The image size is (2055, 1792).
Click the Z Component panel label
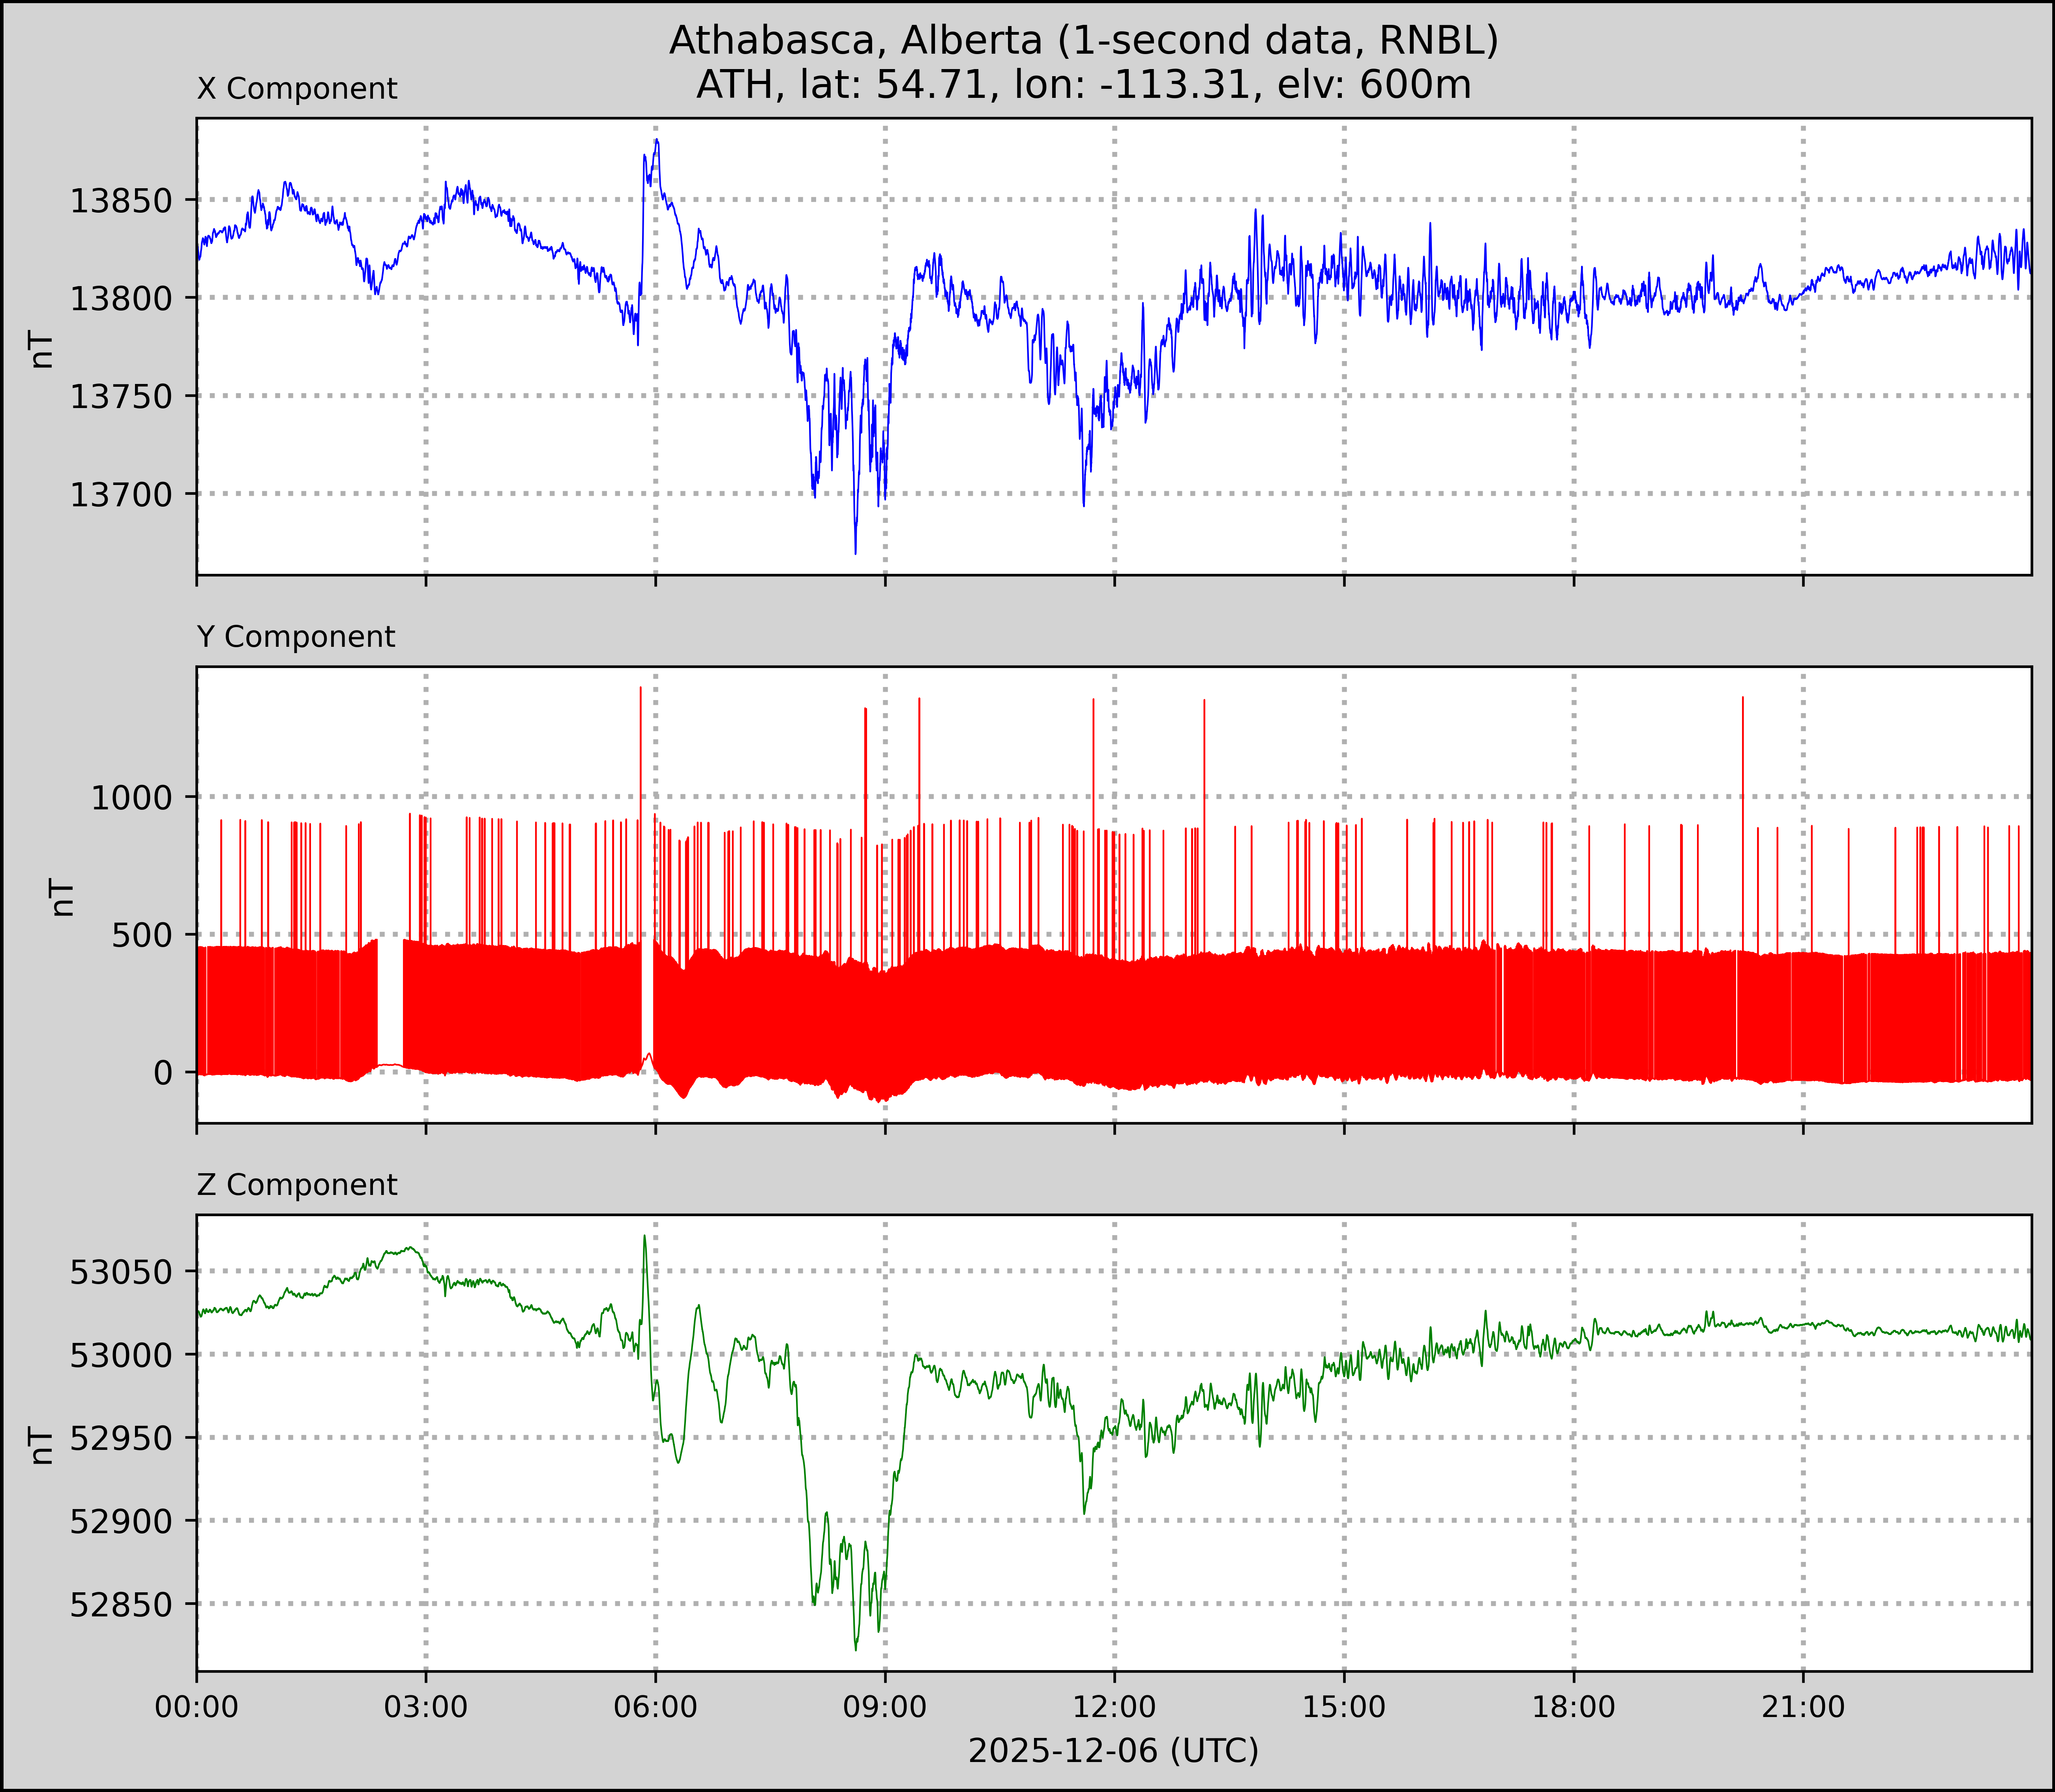tap(297, 1185)
